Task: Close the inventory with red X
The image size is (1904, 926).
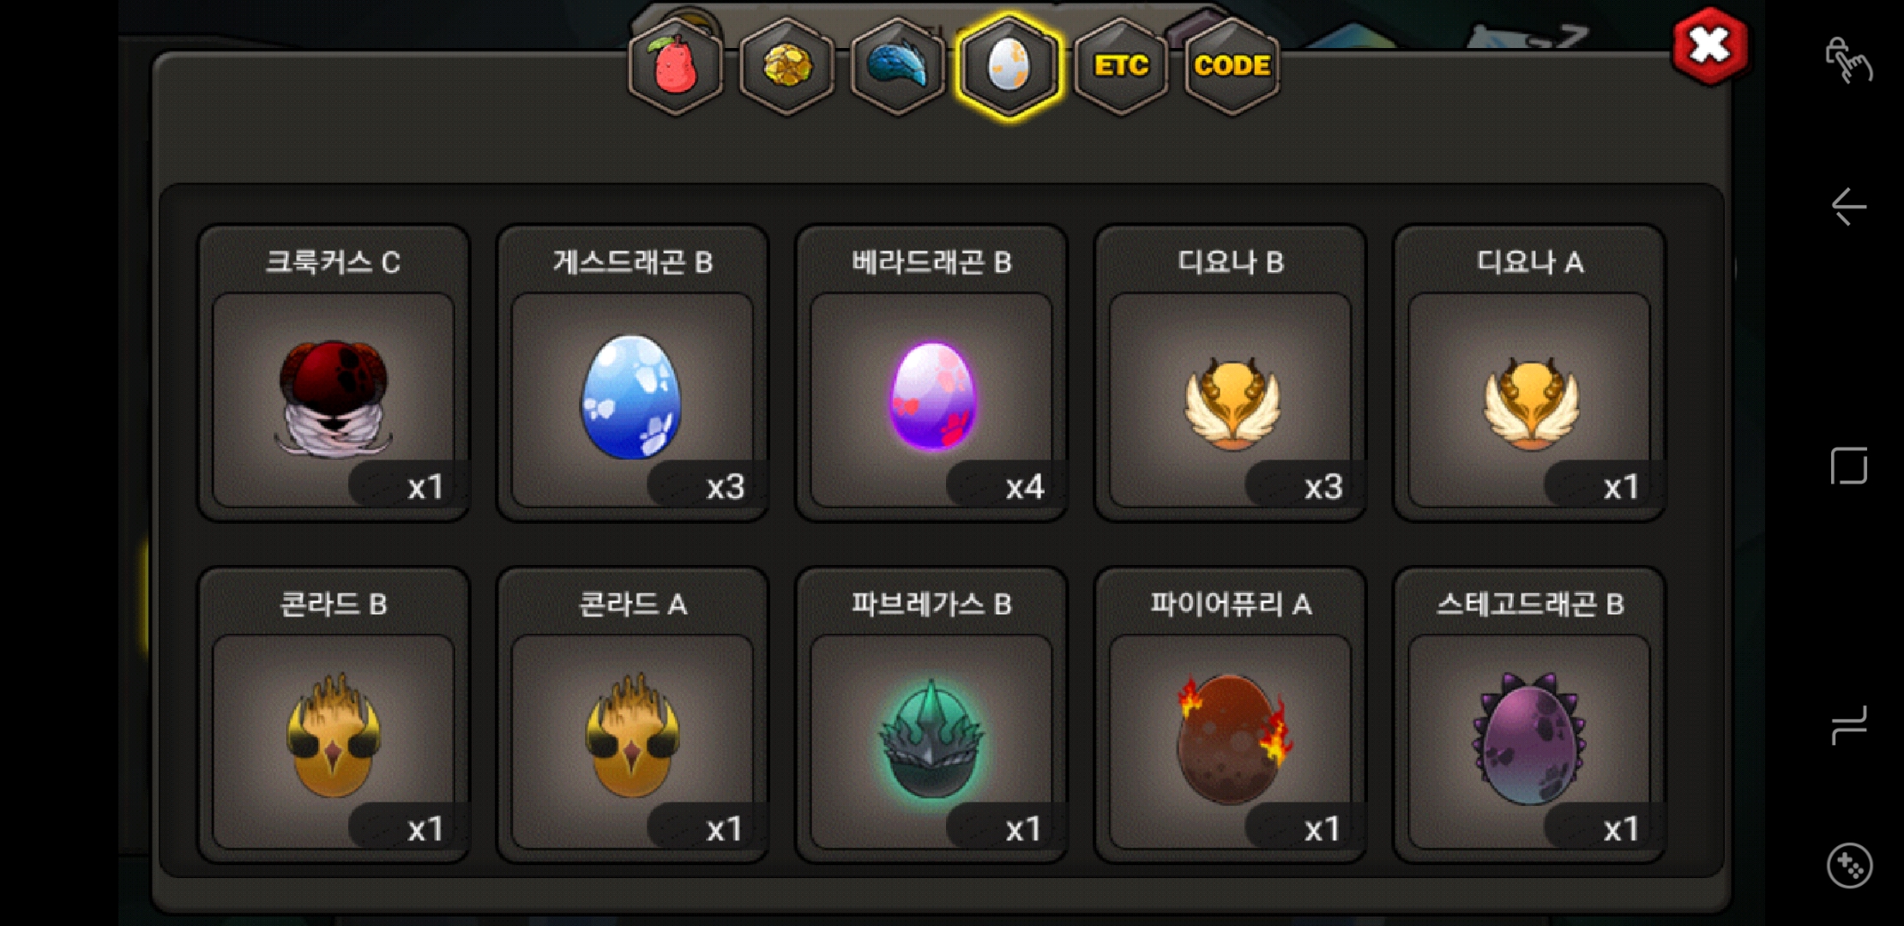Action: coord(1709,46)
